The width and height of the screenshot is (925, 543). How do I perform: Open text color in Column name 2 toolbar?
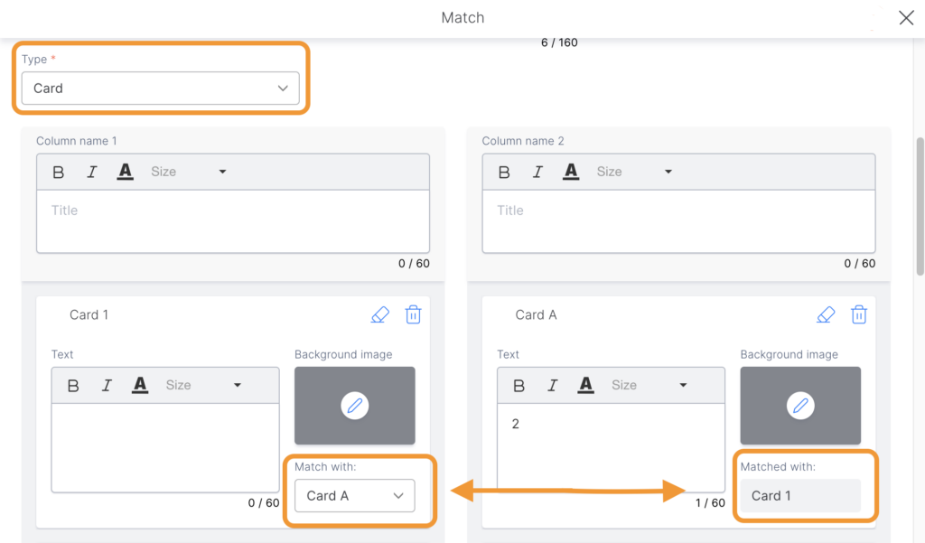[x=571, y=172]
